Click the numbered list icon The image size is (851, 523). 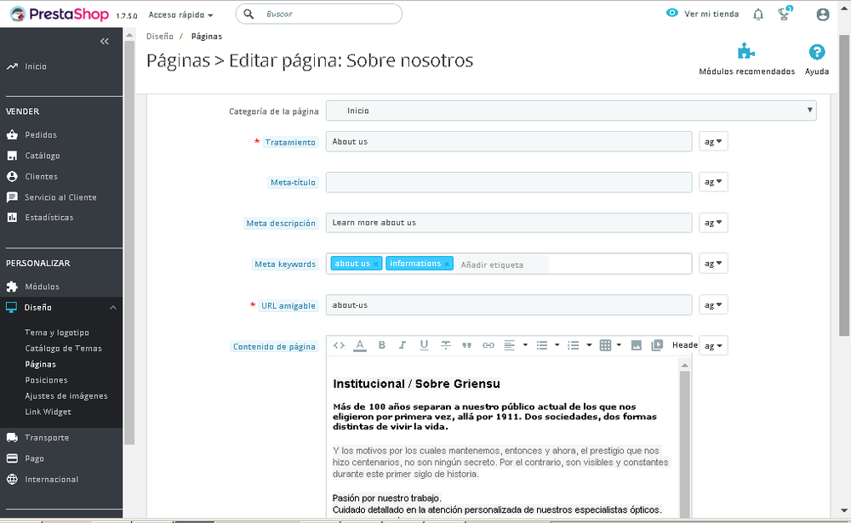click(x=573, y=345)
